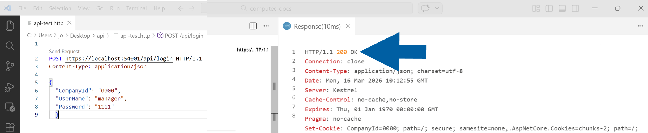Viewport: 648px width, 133px height.
Task: Open Run and Debug view
Action: pyautogui.click(x=10, y=87)
